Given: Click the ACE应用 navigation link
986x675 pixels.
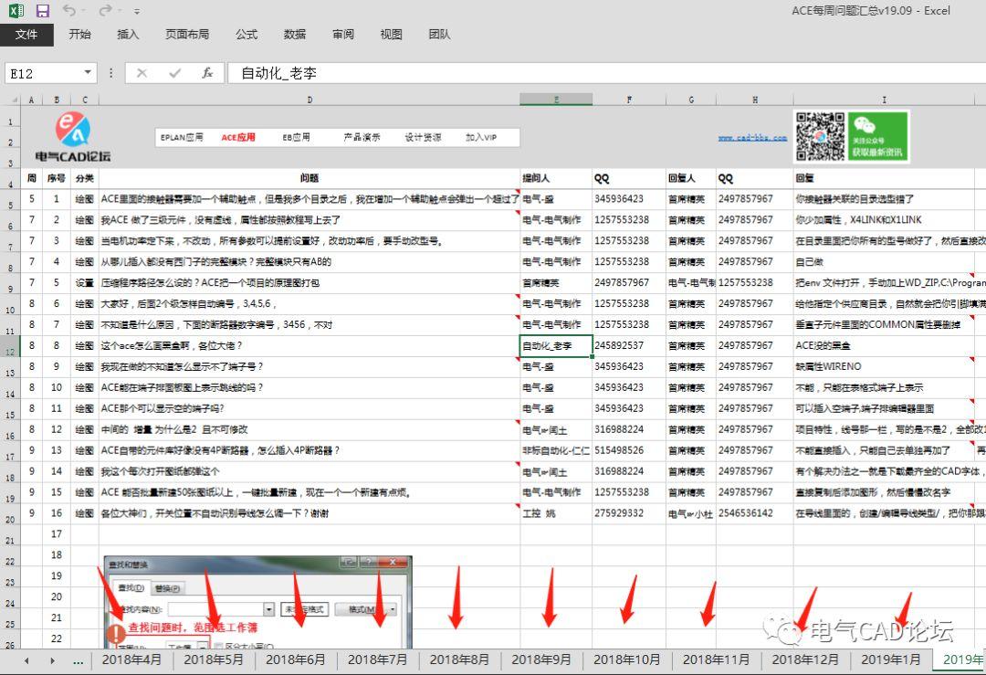Looking at the screenshot, I should [238, 138].
